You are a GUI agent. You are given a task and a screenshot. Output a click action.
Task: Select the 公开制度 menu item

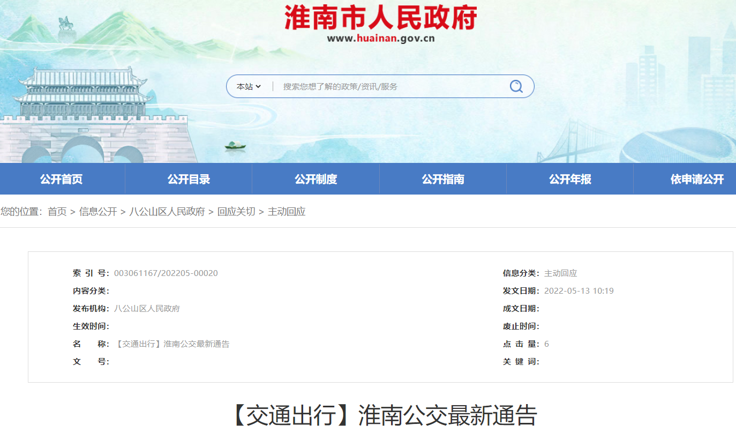316,178
